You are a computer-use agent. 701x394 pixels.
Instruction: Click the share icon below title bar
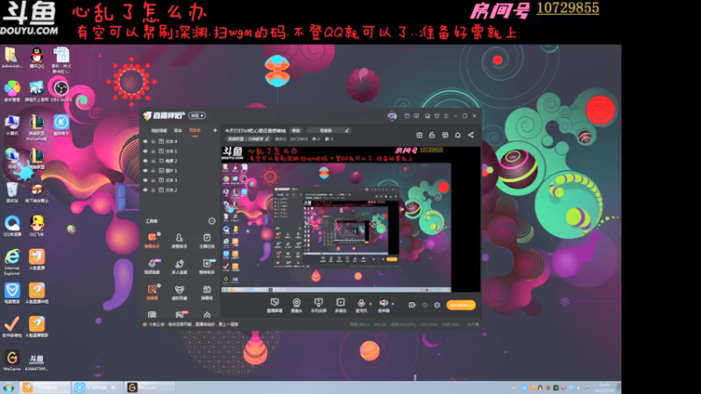coord(471,135)
